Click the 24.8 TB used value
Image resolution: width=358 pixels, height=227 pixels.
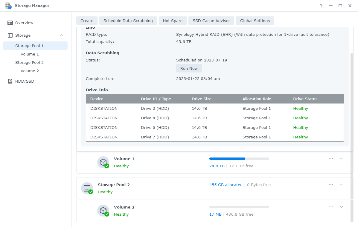tap(217, 166)
